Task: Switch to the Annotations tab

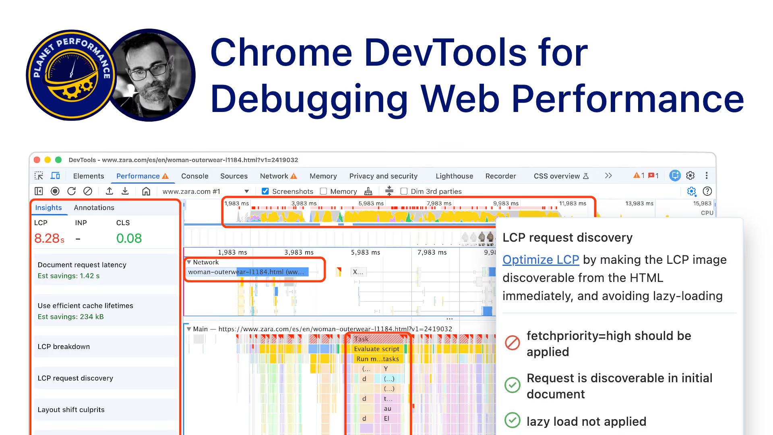Action: 93,207
